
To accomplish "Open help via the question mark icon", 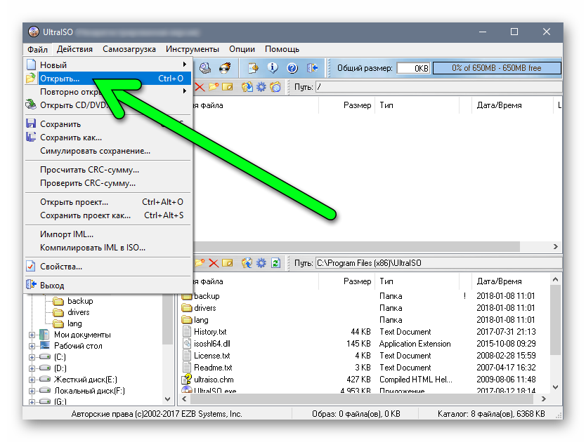I will click(292, 68).
